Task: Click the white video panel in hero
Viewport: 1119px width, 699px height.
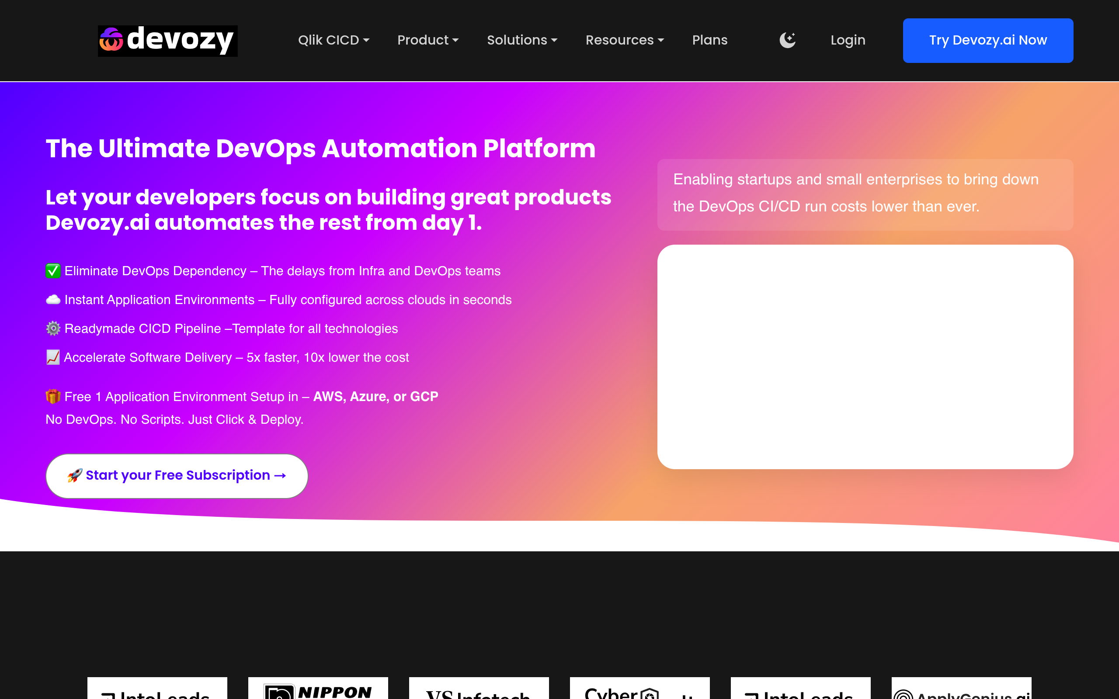Action: pyautogui.click(x=865, y=357)
